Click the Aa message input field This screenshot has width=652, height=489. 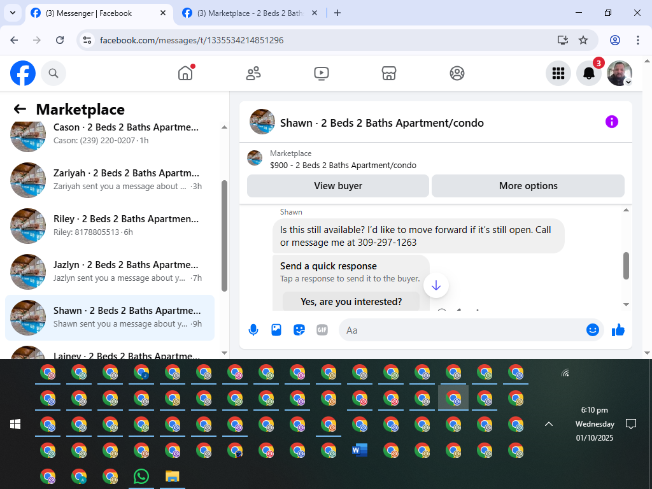(x=462, y=330)
